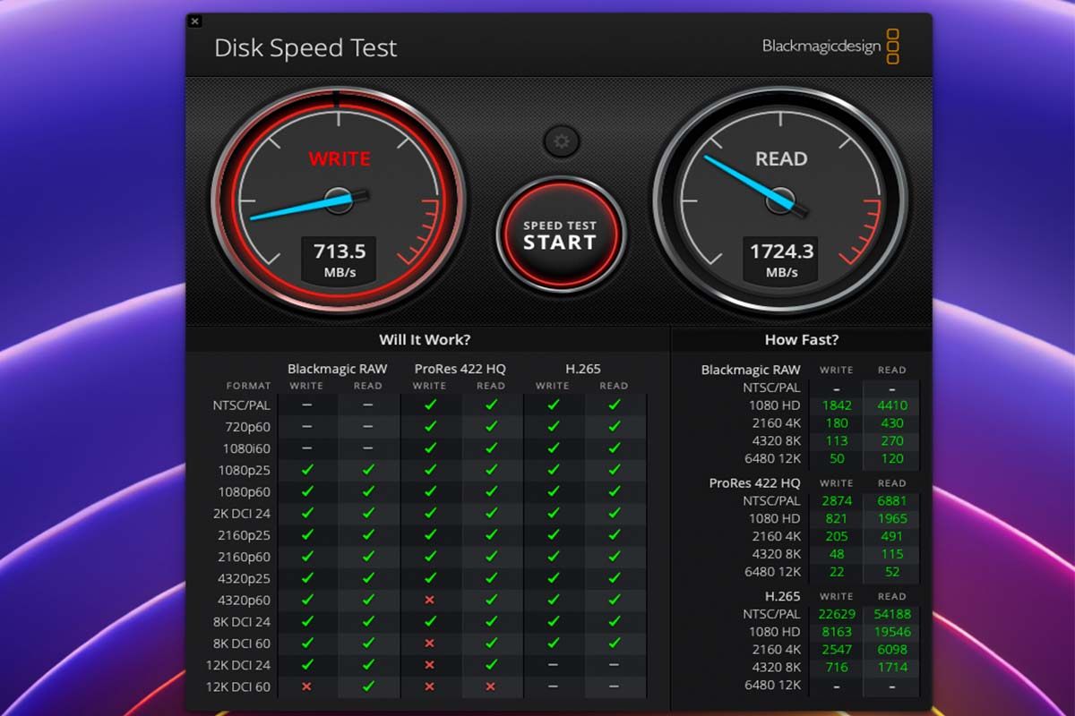Close the Disk Speed Test window

click(x=195, y=21)
